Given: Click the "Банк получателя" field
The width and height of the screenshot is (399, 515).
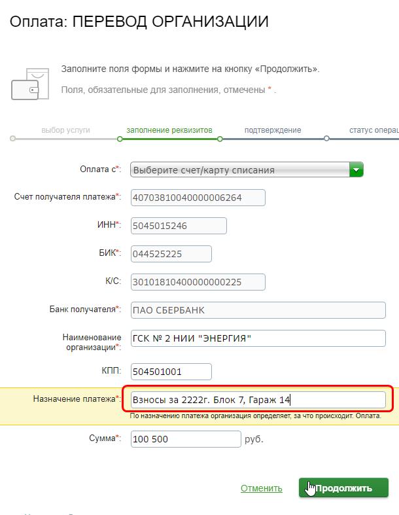Looking at the screenshot, I should (258, 310).
